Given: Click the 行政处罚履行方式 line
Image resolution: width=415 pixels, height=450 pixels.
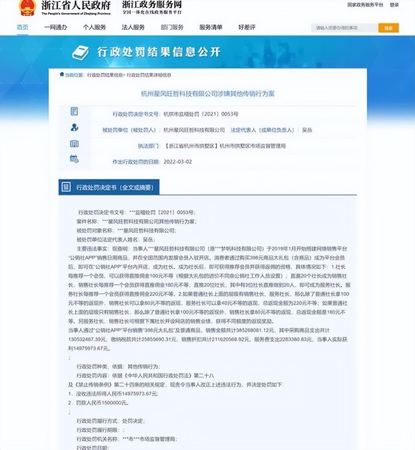Looking at the screenshot, I should pos(111,421).
